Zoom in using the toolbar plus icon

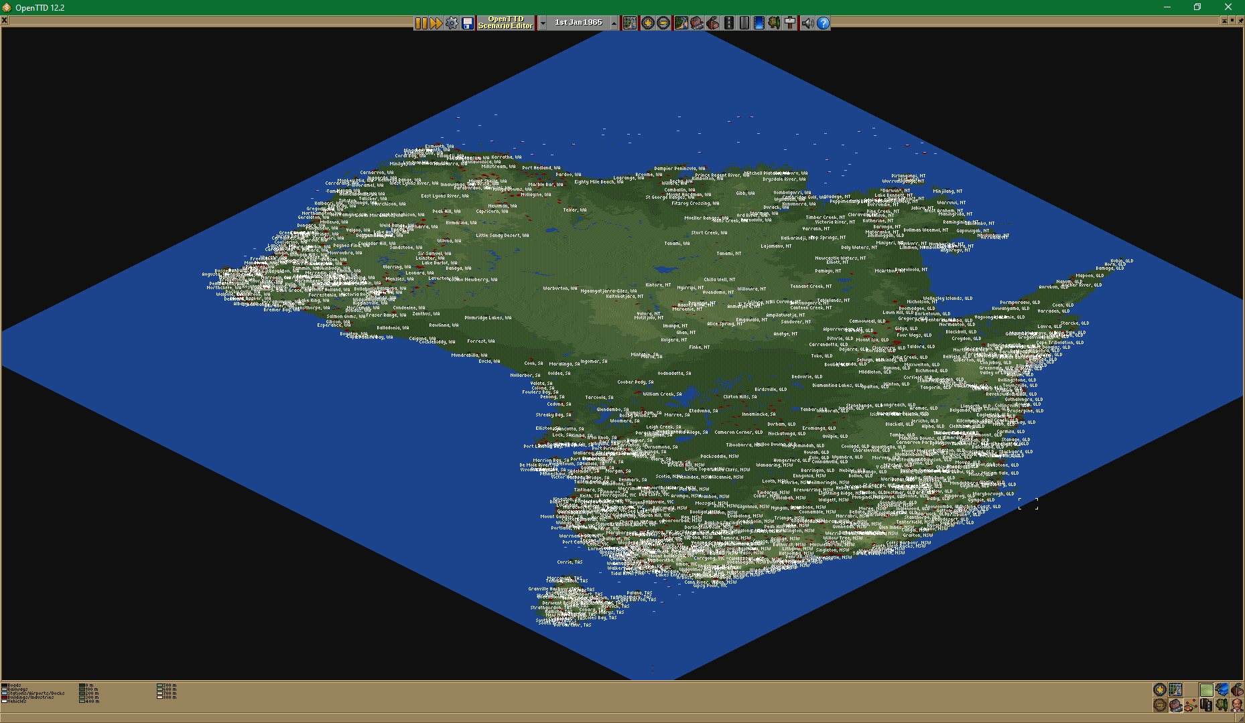647,23
